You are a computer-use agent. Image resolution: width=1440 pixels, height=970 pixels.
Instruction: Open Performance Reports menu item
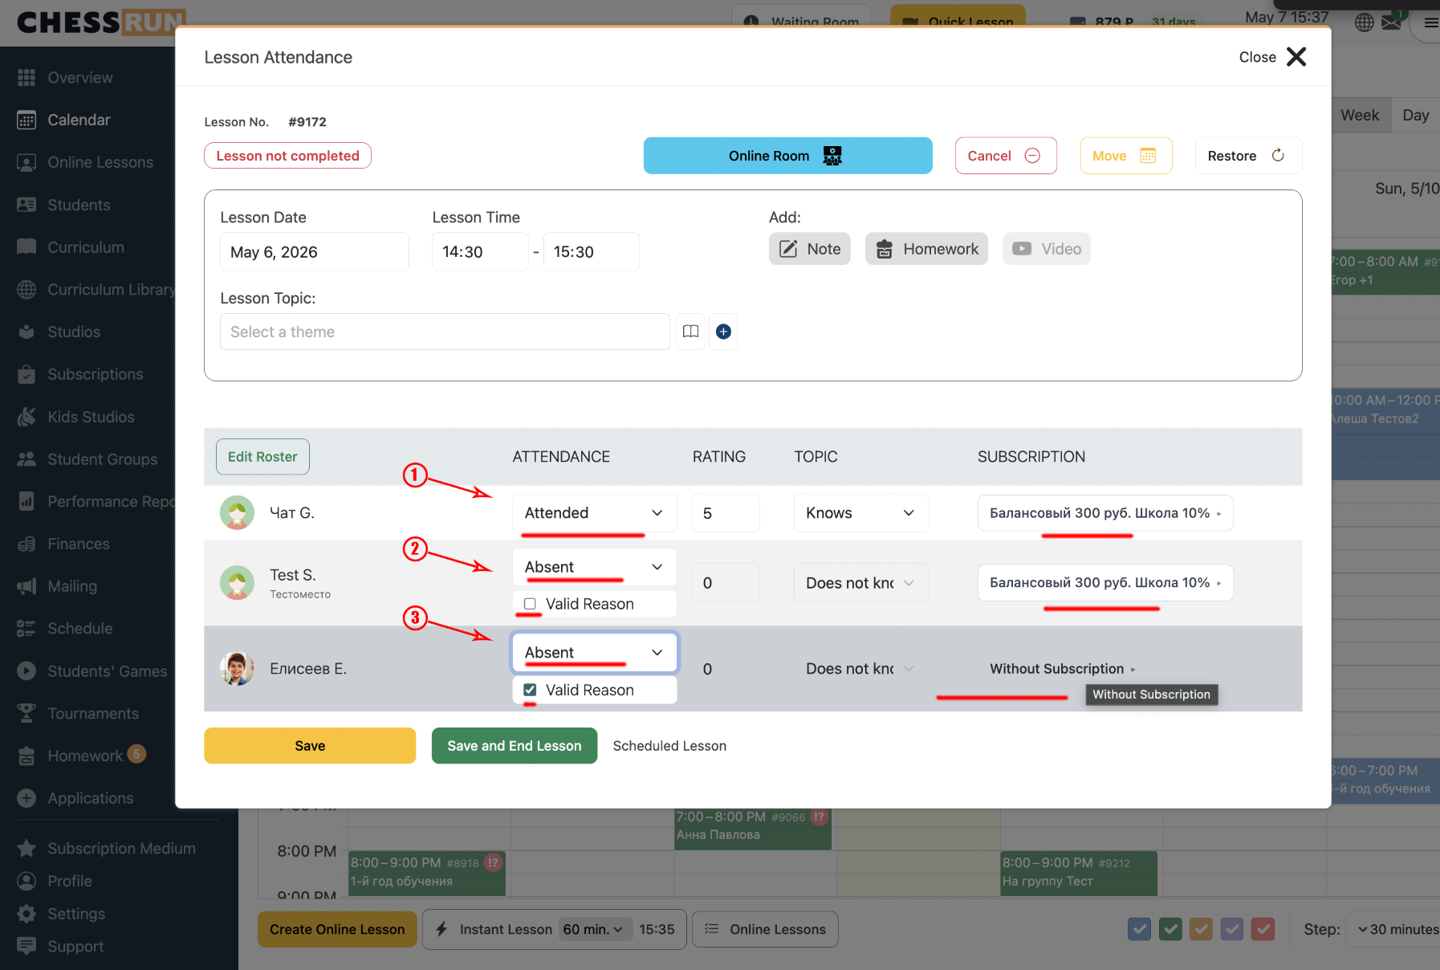(x=96, y=502)
